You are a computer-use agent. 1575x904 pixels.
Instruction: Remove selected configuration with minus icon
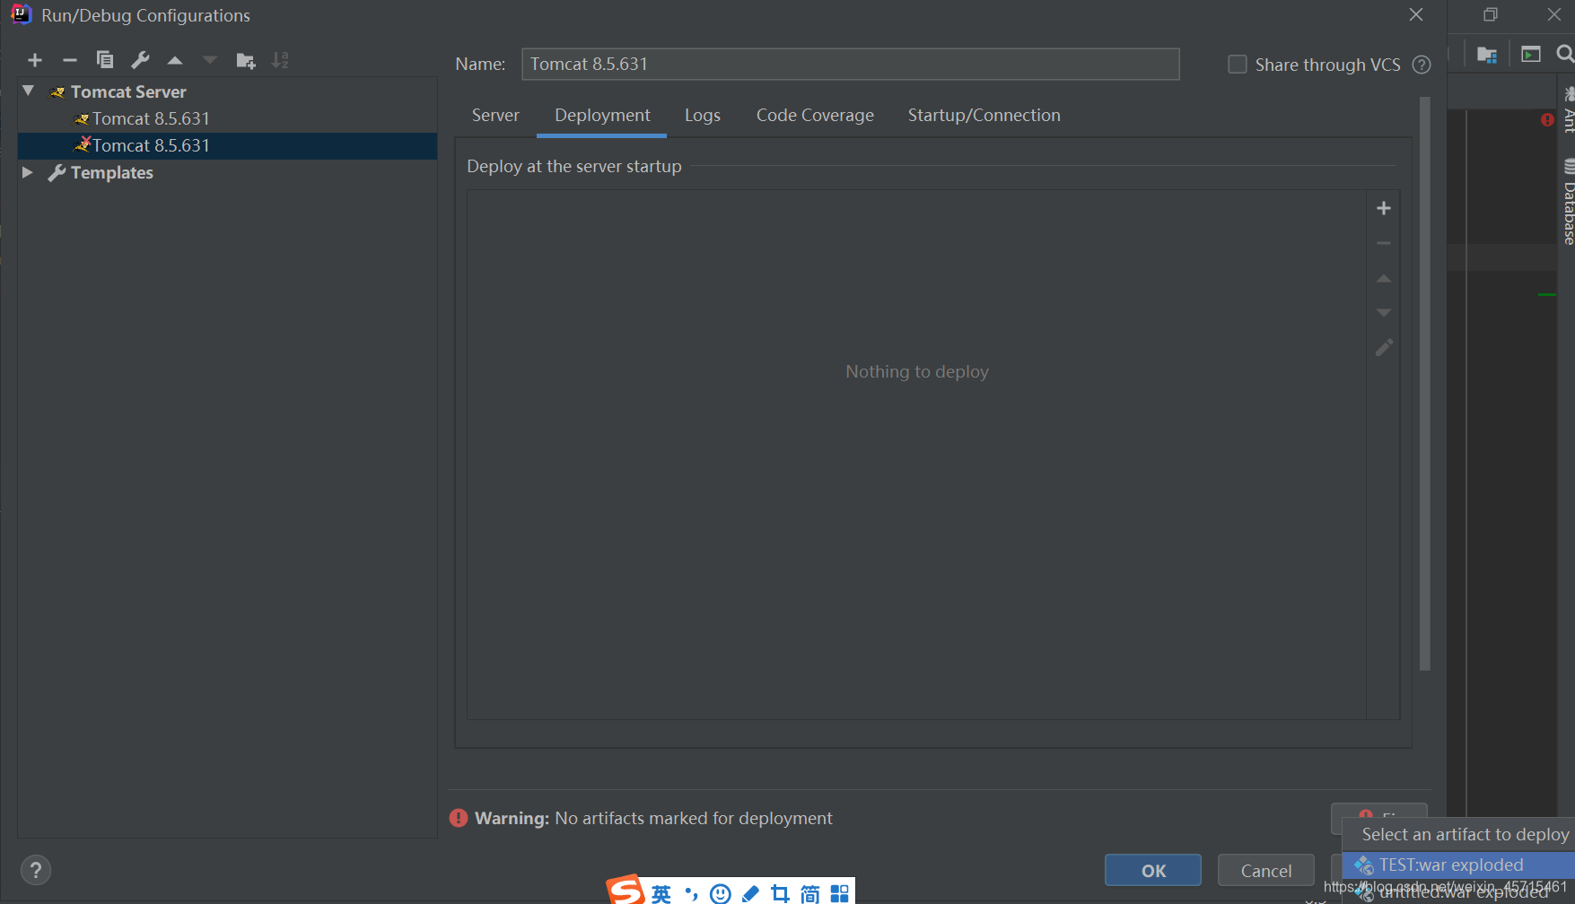[x=70, y=60]
